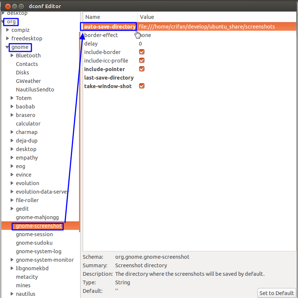Edit the auto-save-directory file path value

(207, 27)
